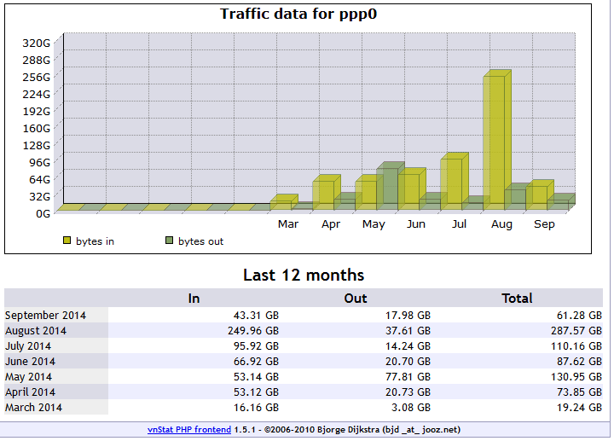The width and height of the screenshot is (614, 441).
Task: Click the 320G y-axis label
Action: [x=37, y=43]
